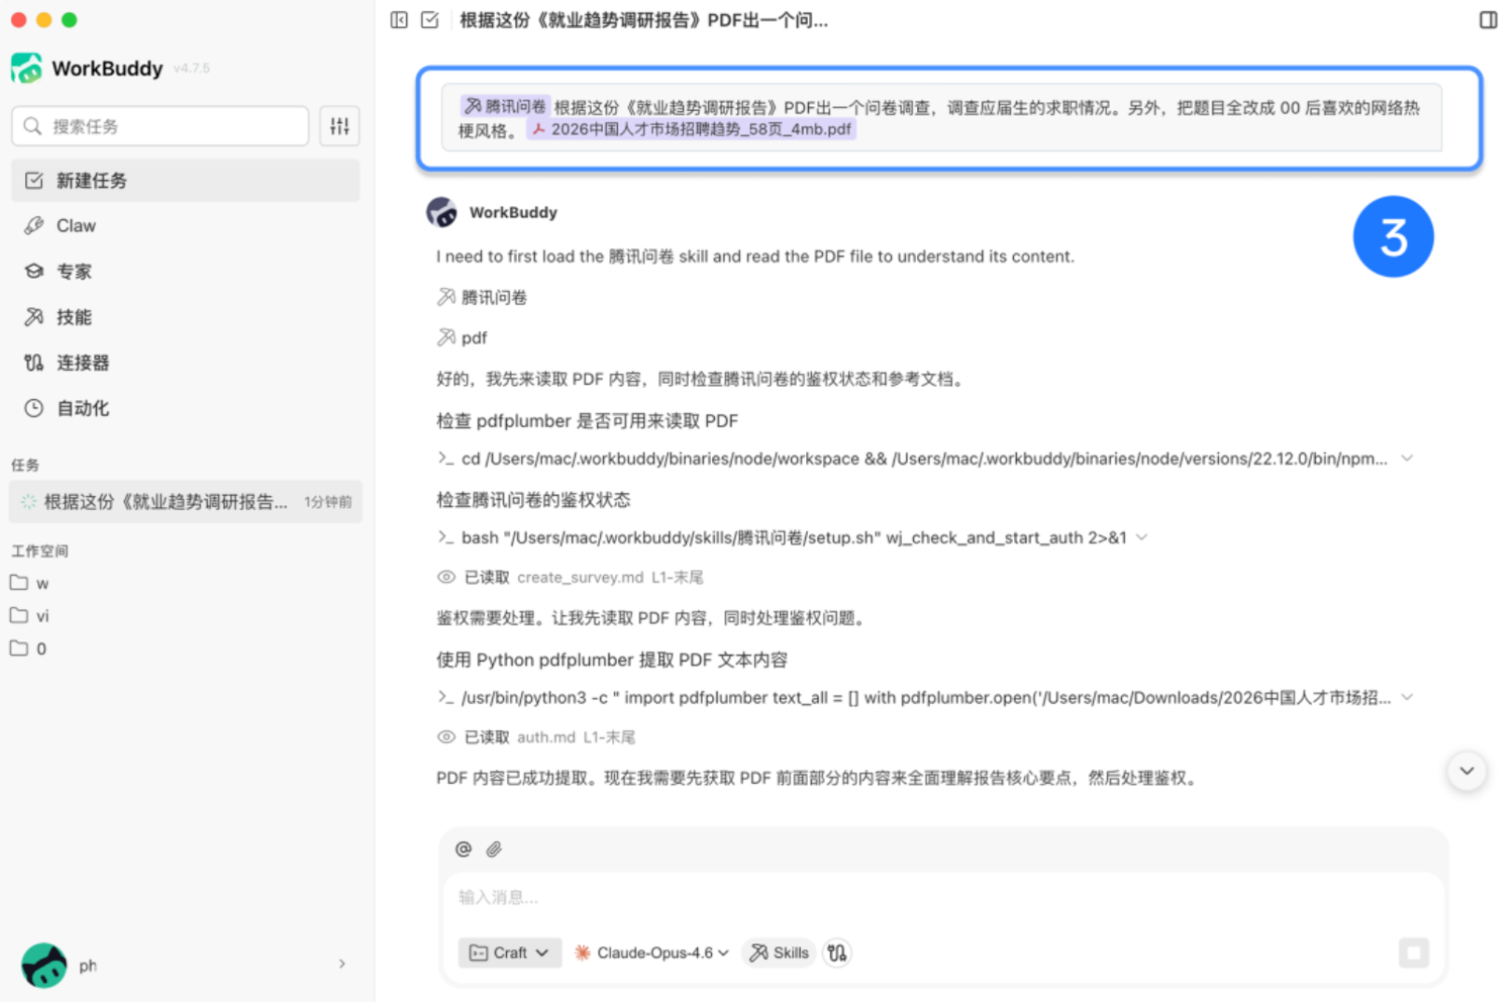Expand the cd /Users/mac/.workbuddy command output

pos(1407,459)
